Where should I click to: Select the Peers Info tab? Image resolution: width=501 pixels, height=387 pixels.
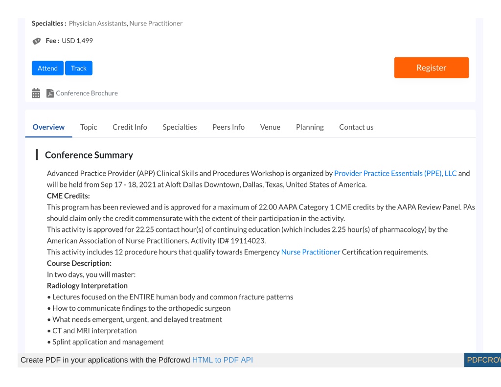(x=228, y=127)
